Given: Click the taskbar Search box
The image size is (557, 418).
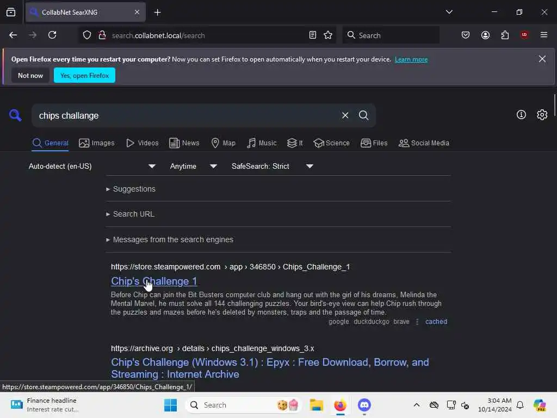Looking at the screenshot, I should tap(243, 405).
